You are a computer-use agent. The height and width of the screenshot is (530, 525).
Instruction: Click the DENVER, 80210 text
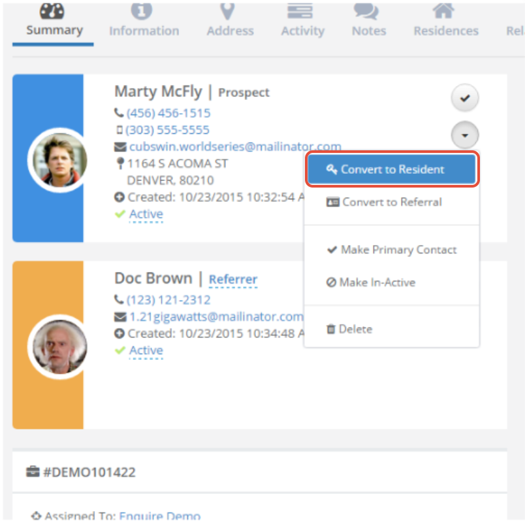[170, 180]
